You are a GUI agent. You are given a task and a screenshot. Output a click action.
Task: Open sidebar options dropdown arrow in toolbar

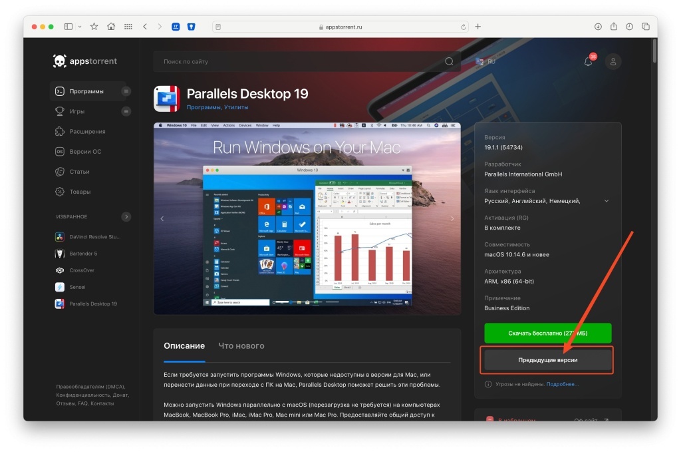click(x=80, y=27)
